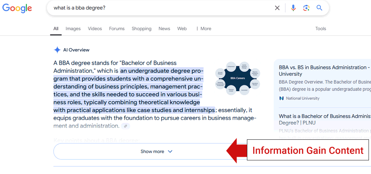
Task: Switch to the Videos tab
Action: point(95,28)
